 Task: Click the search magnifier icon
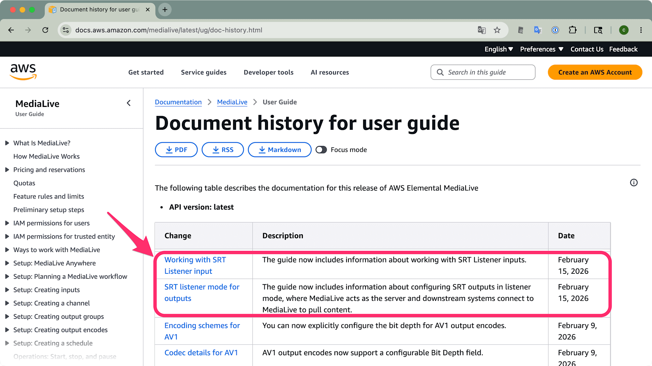click(x=440, y=72)
